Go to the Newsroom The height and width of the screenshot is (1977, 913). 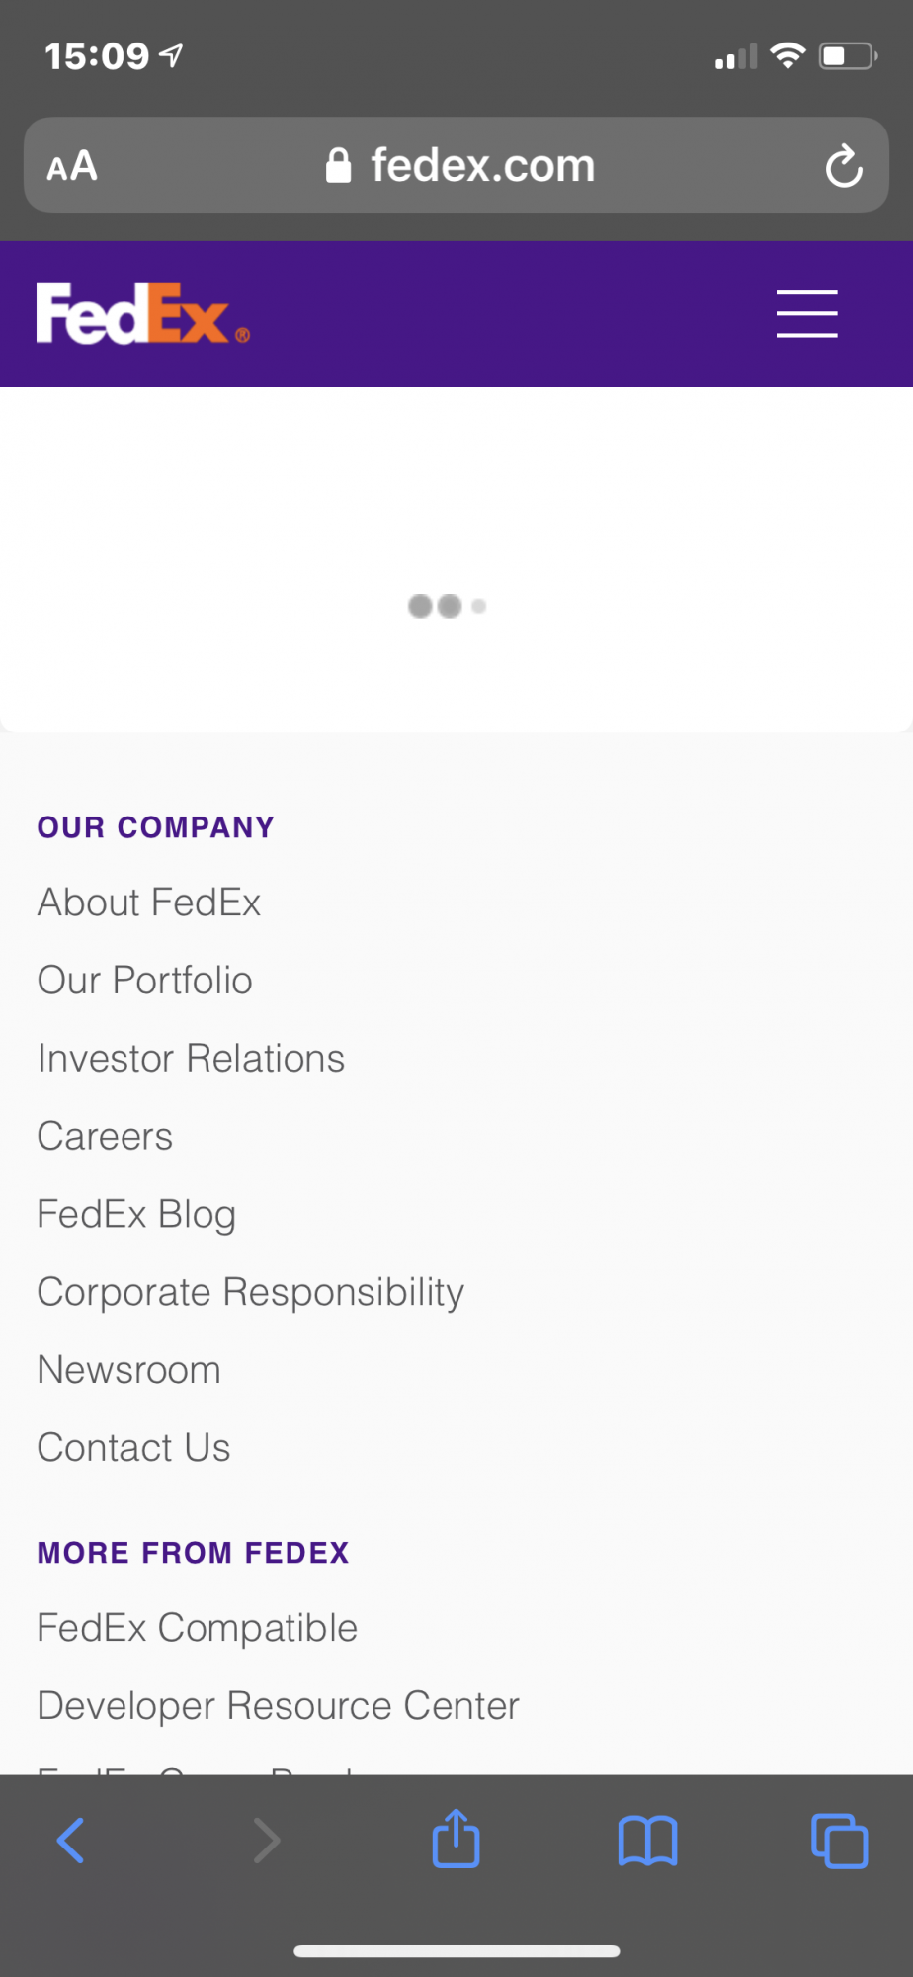128,1370
